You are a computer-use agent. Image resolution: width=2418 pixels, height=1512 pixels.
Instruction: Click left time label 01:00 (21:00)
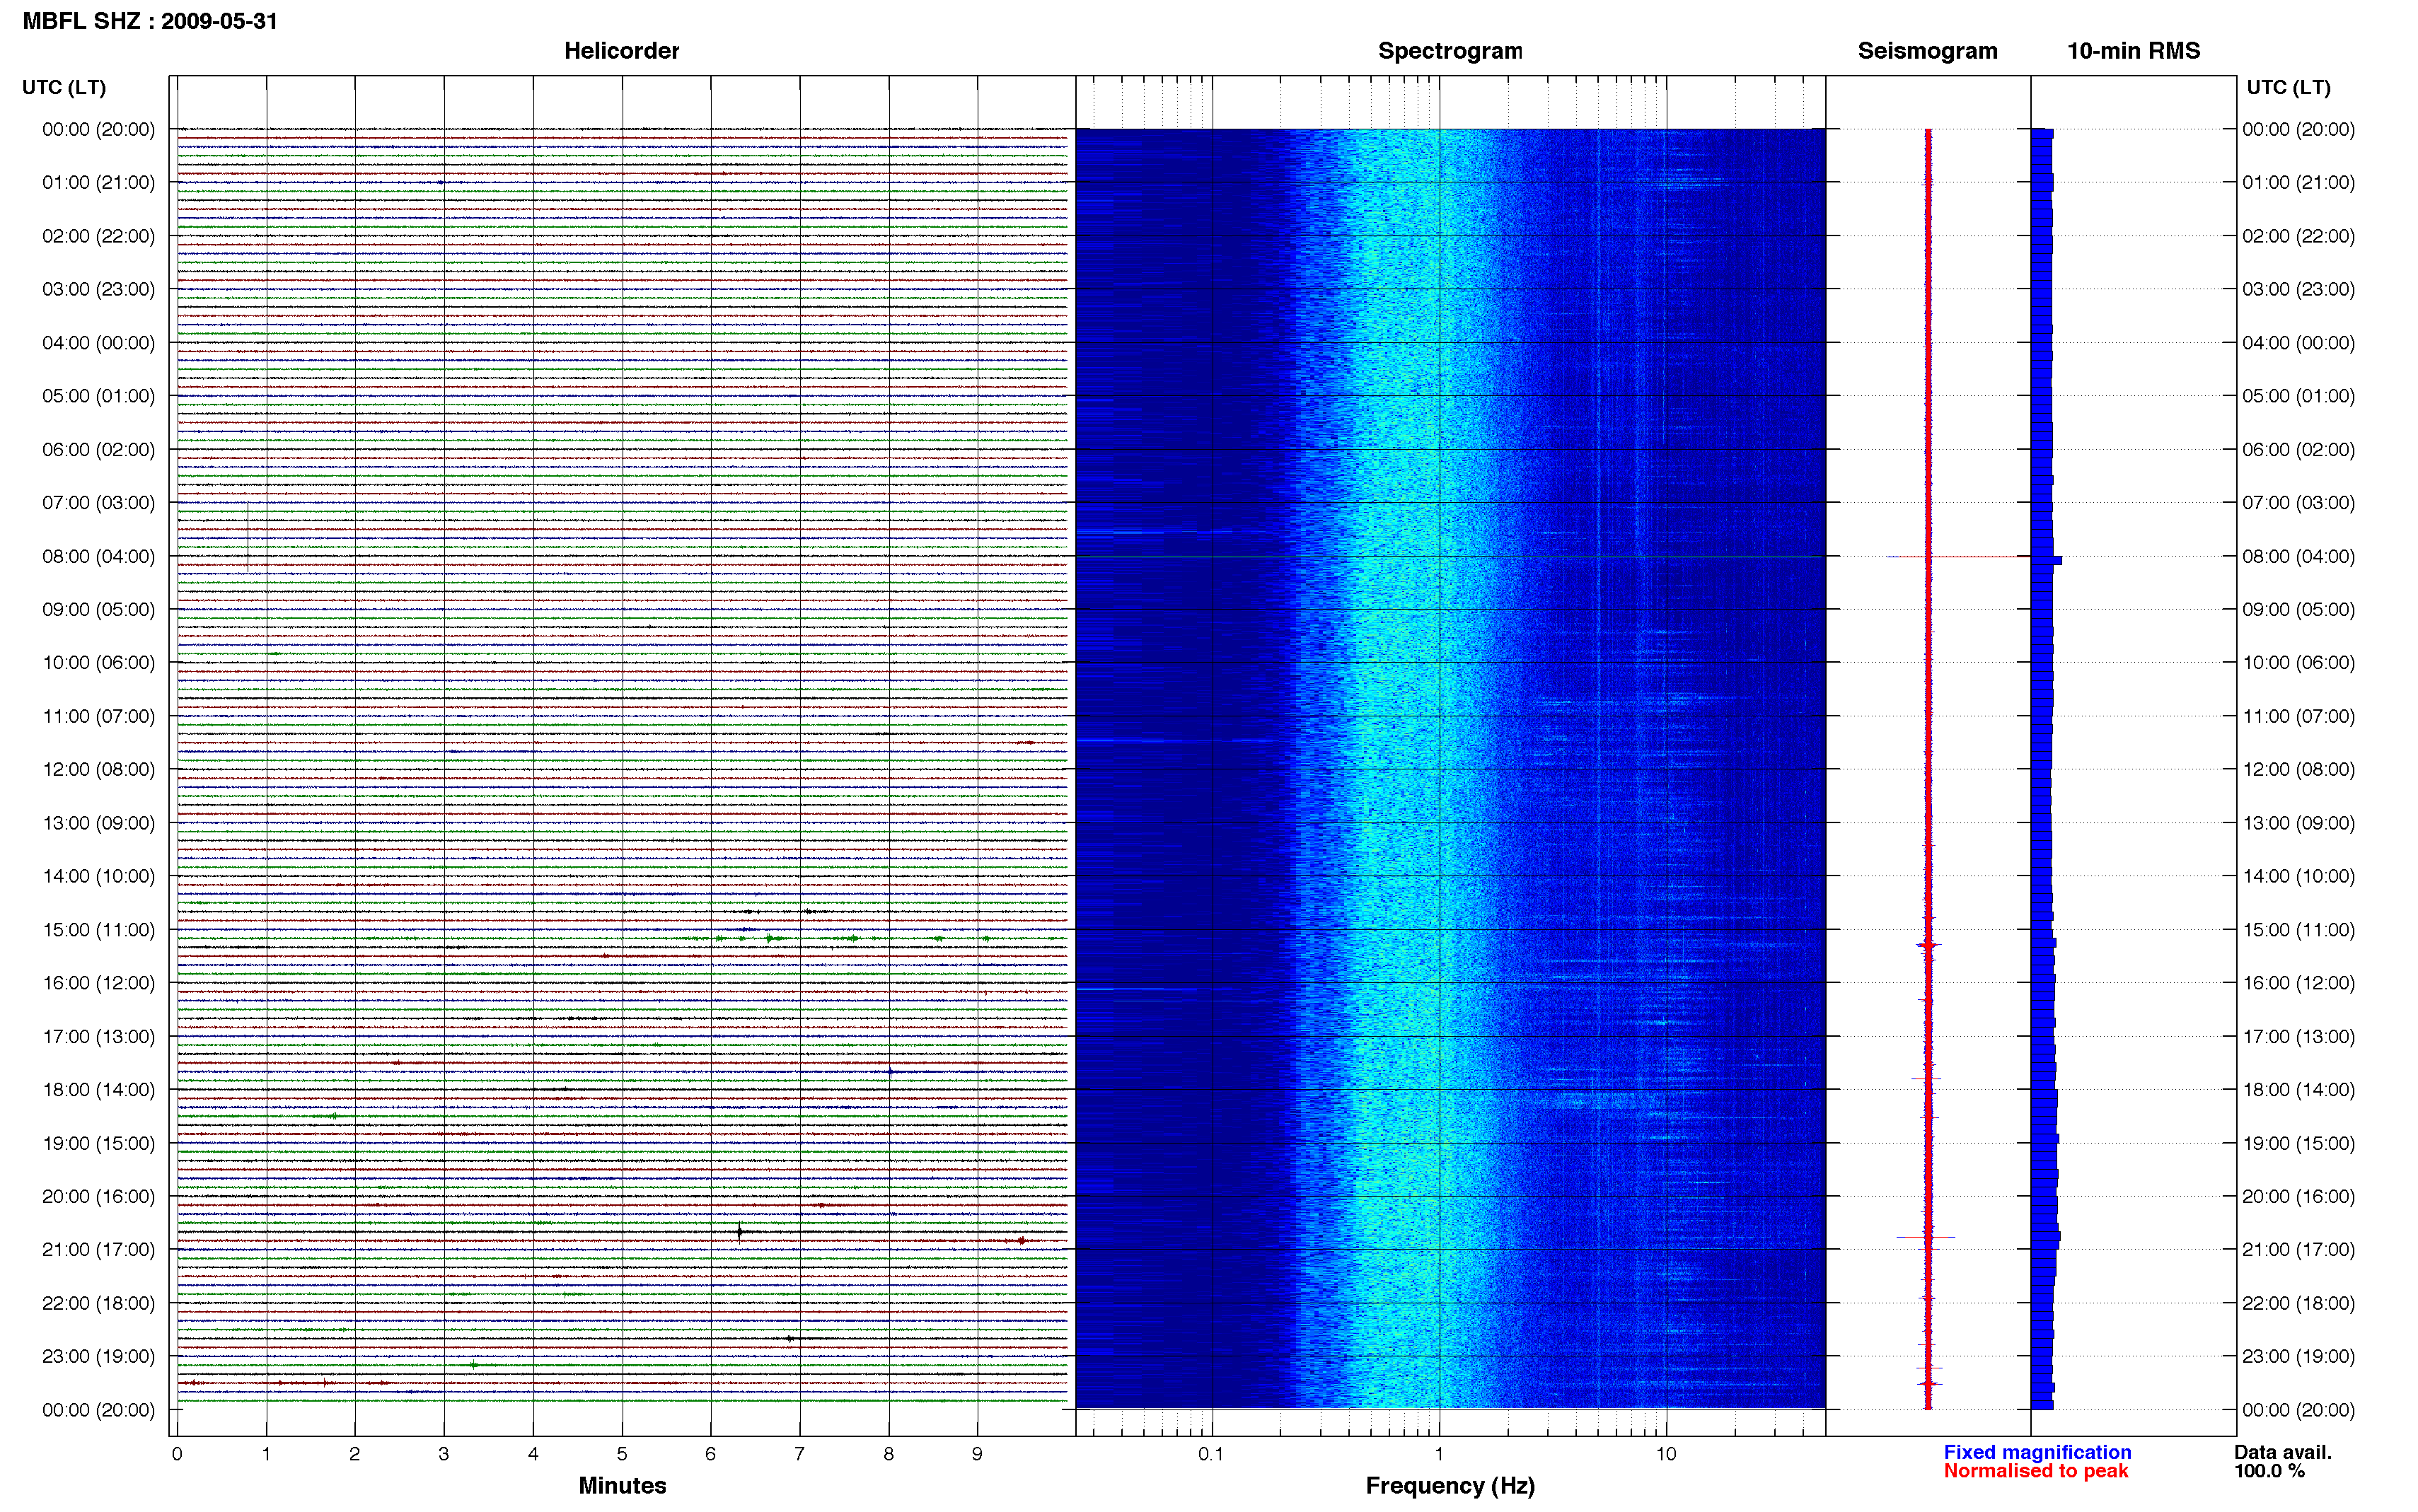pos(98,182)
